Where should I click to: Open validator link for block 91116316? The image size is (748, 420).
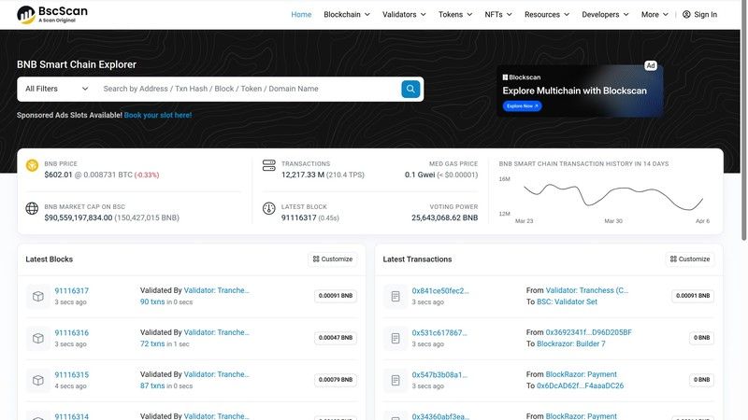click(217, 332)
